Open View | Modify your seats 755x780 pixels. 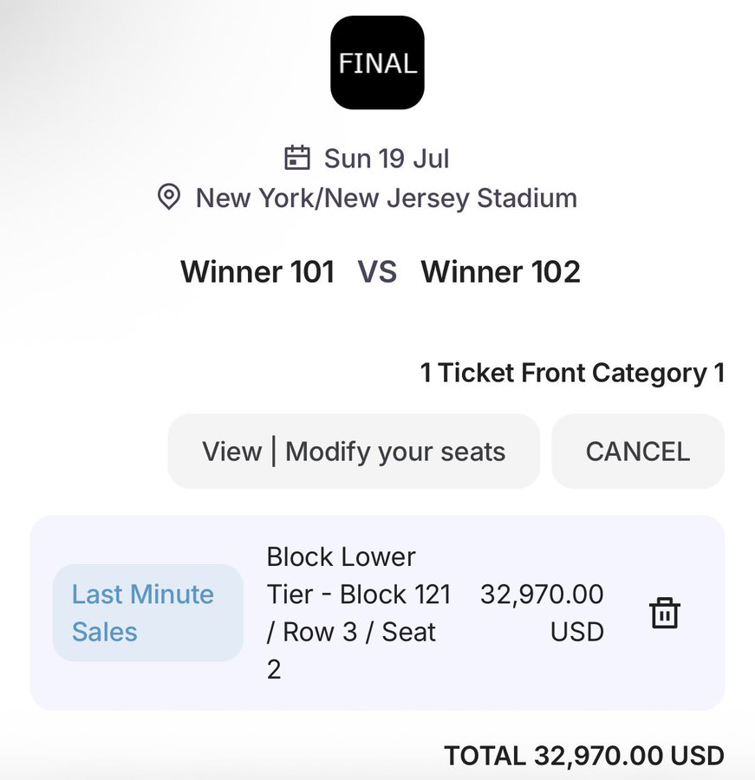coord(354,452)
